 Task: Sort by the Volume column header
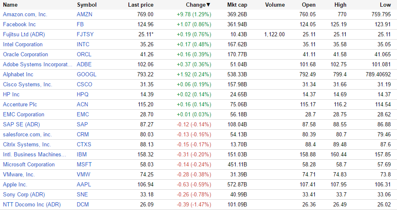point(275,5)
